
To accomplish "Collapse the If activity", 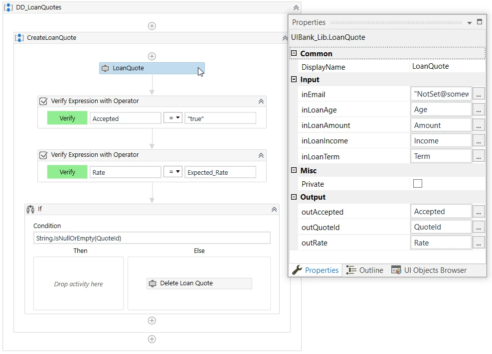I will (274, 209).
